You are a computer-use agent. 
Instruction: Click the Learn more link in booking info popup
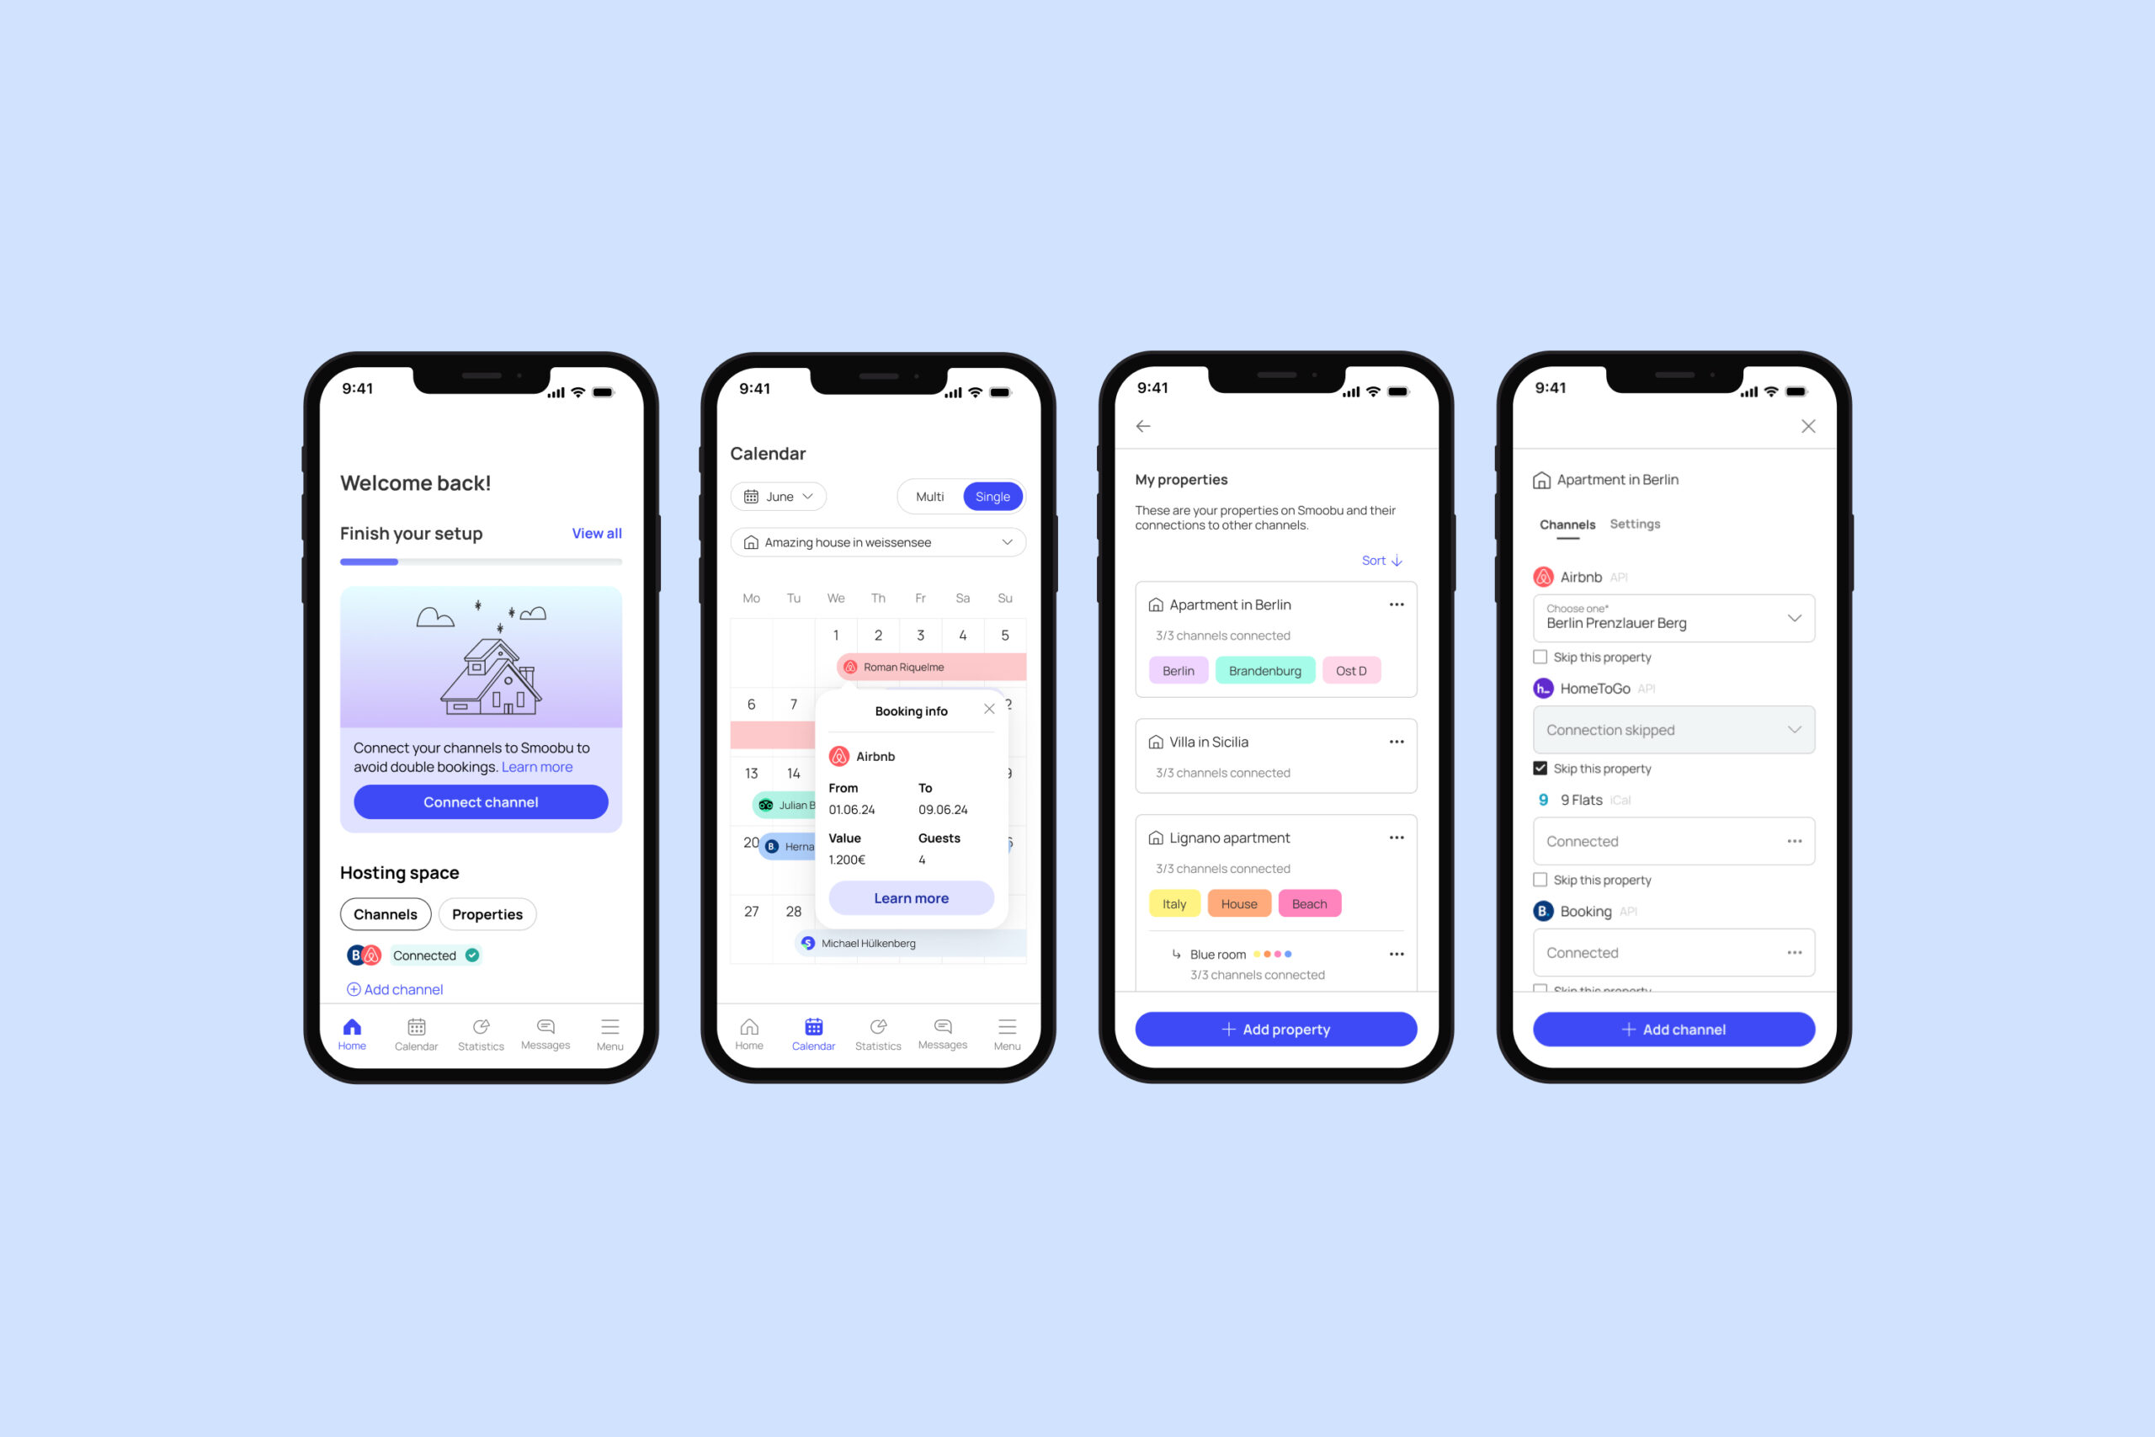[x=909, y=898]
